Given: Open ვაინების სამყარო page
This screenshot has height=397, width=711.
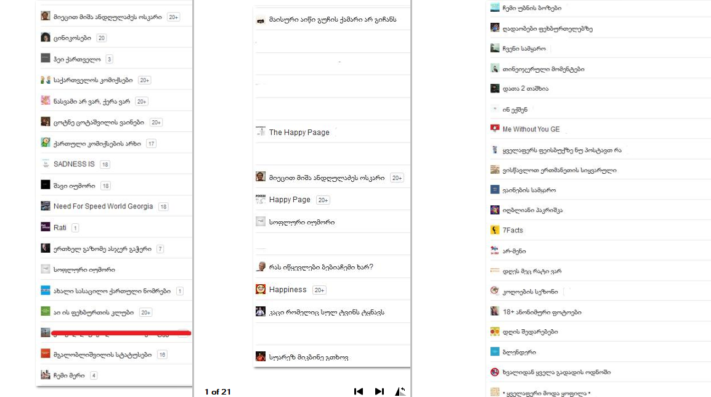Looking at the screenshot, I should click(529, 190).
